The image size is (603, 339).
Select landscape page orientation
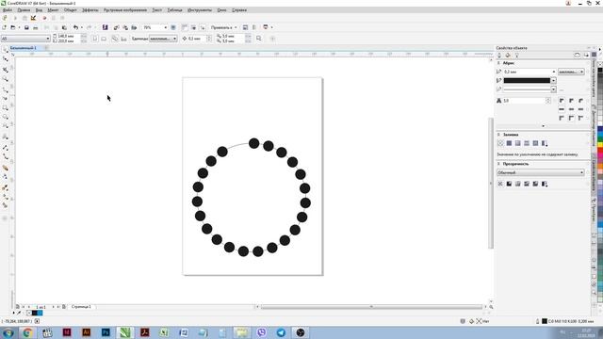[104, 39]
